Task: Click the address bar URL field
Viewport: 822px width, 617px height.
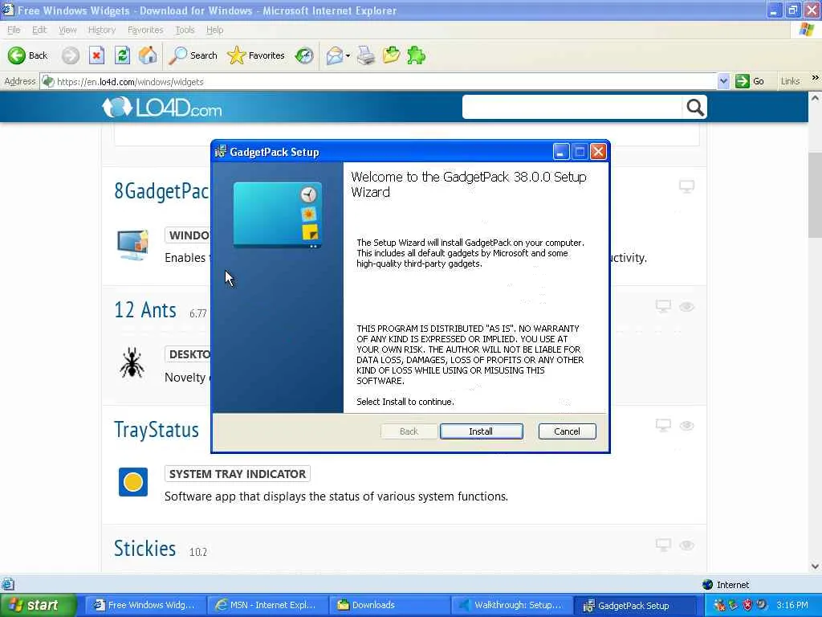Action: [x=377, y=82]
